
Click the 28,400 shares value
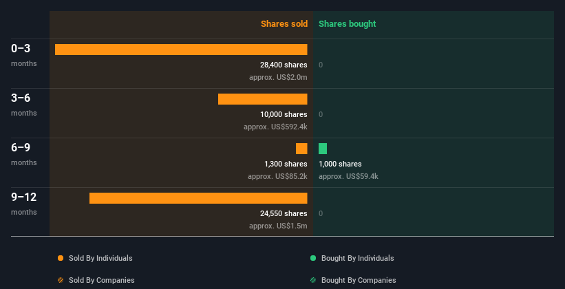(x=284, y=65)
